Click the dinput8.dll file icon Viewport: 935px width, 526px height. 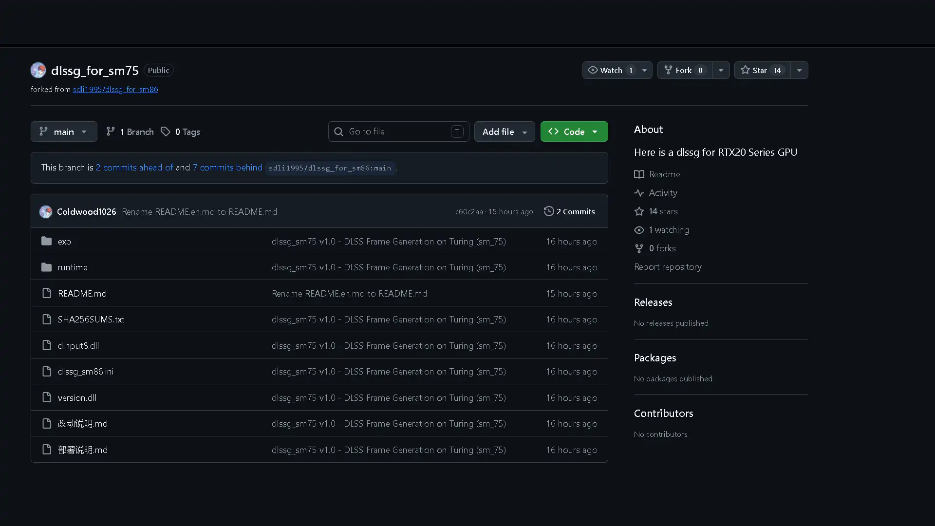46,345
